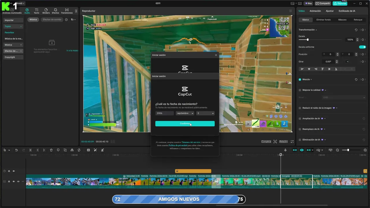Click align bottom icon in properties panel
370x208 pixels.
tap(336, 69)
